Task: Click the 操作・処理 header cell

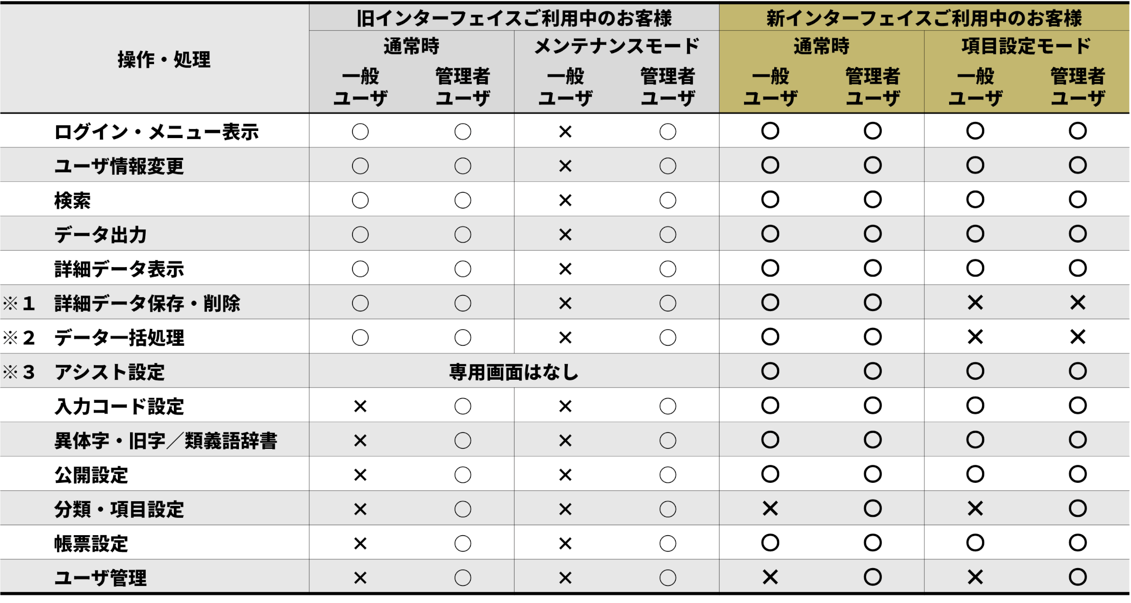Action: coord(164,60)
